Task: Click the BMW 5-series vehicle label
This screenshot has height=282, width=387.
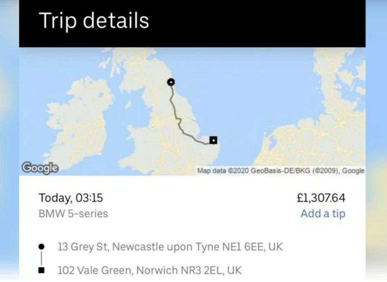Action: (x=73, y=213)
